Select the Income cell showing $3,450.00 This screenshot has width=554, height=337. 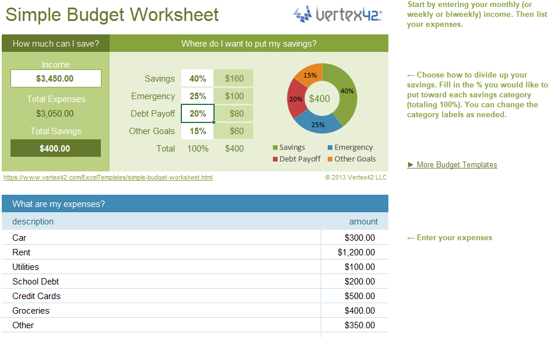[56, 79]
